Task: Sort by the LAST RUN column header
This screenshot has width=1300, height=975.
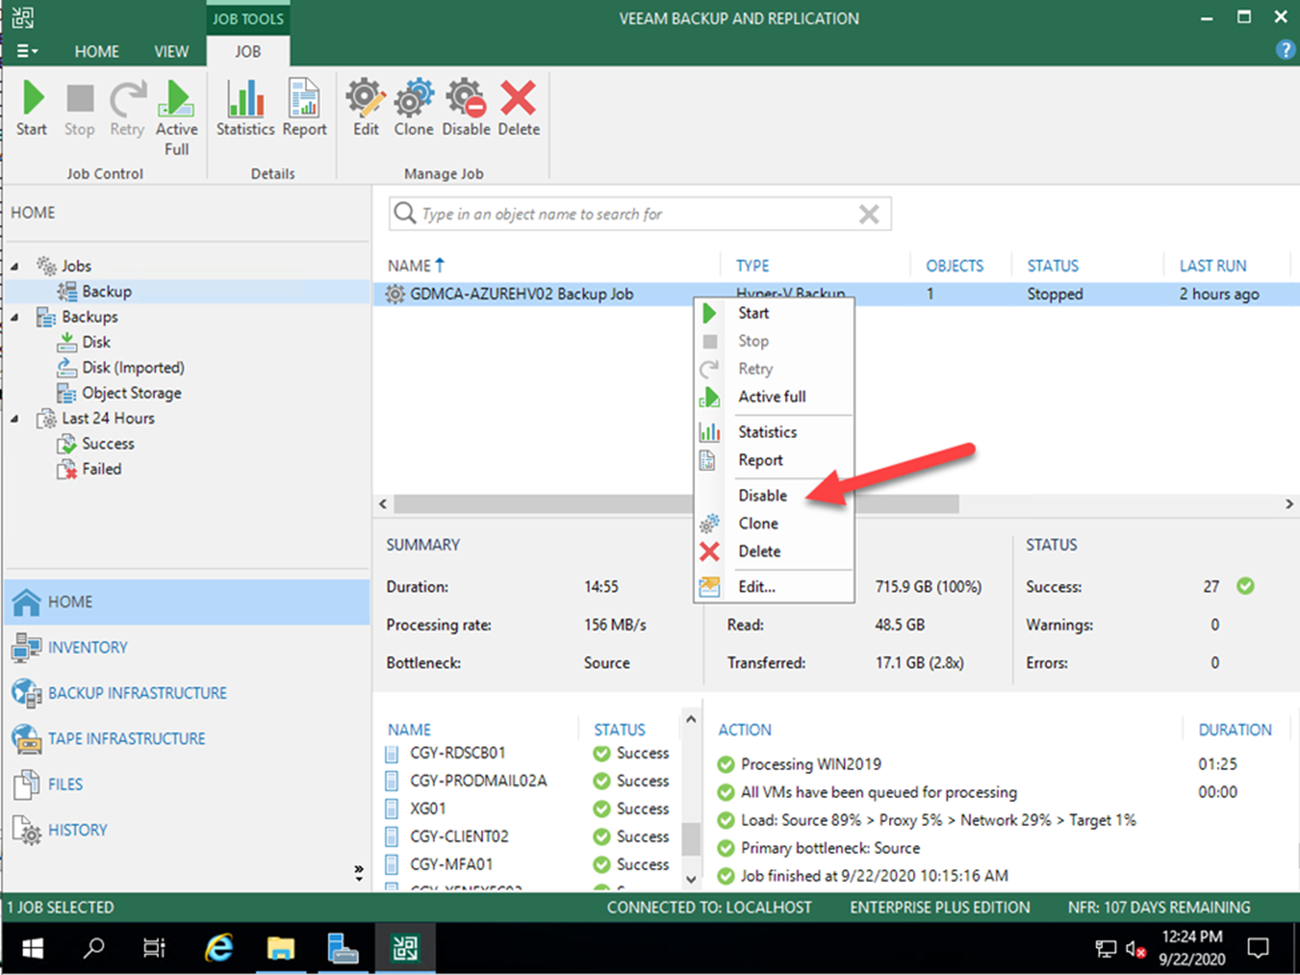Action: click(1212, 266)
